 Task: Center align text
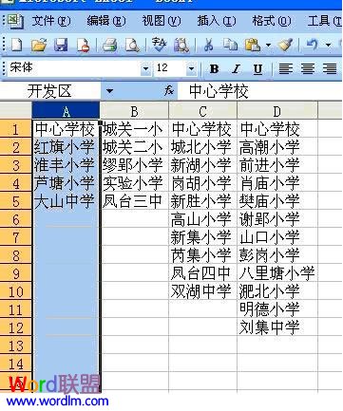tap(307, 68)
